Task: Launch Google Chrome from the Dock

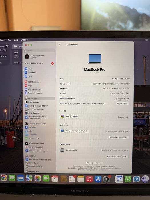Action: click(4, 178)
